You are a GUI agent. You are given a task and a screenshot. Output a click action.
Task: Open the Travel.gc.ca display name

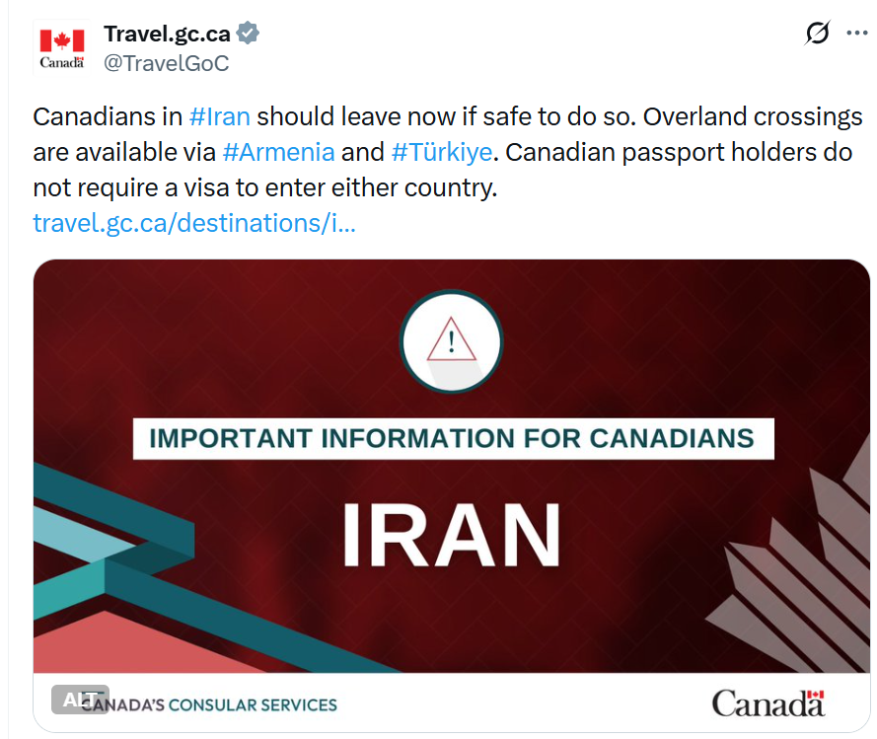click(x=167, y=35)
